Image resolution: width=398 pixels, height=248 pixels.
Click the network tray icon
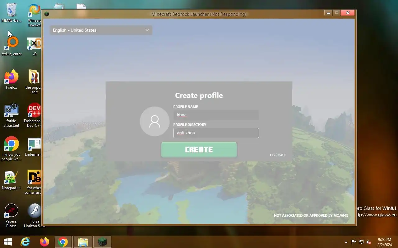pos(361,242)
